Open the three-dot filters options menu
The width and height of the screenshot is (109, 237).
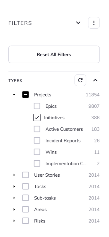pyautogui.click(x=94, y=23)
